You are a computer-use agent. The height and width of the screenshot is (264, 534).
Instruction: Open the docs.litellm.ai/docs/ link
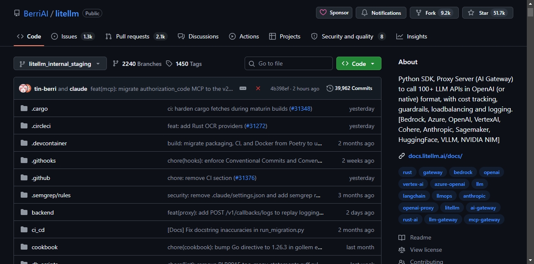[436, 156]
